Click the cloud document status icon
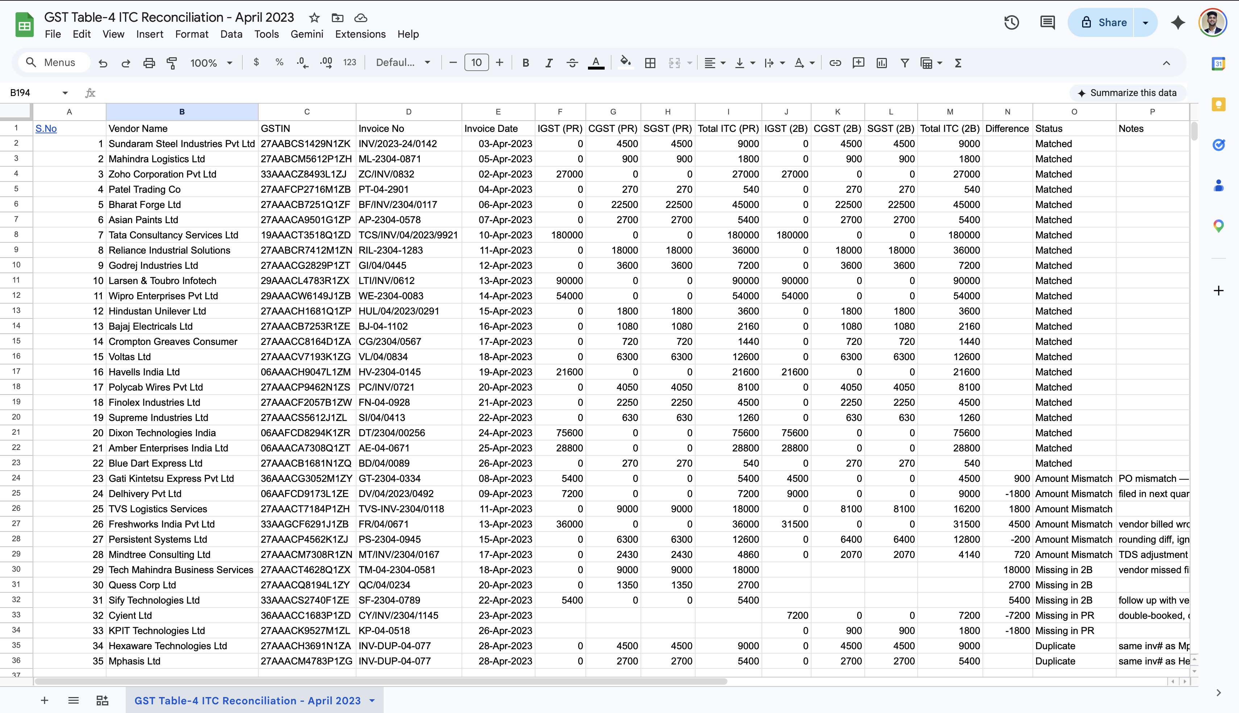Screen dimensions: 1239x713 tap(361, 18)
